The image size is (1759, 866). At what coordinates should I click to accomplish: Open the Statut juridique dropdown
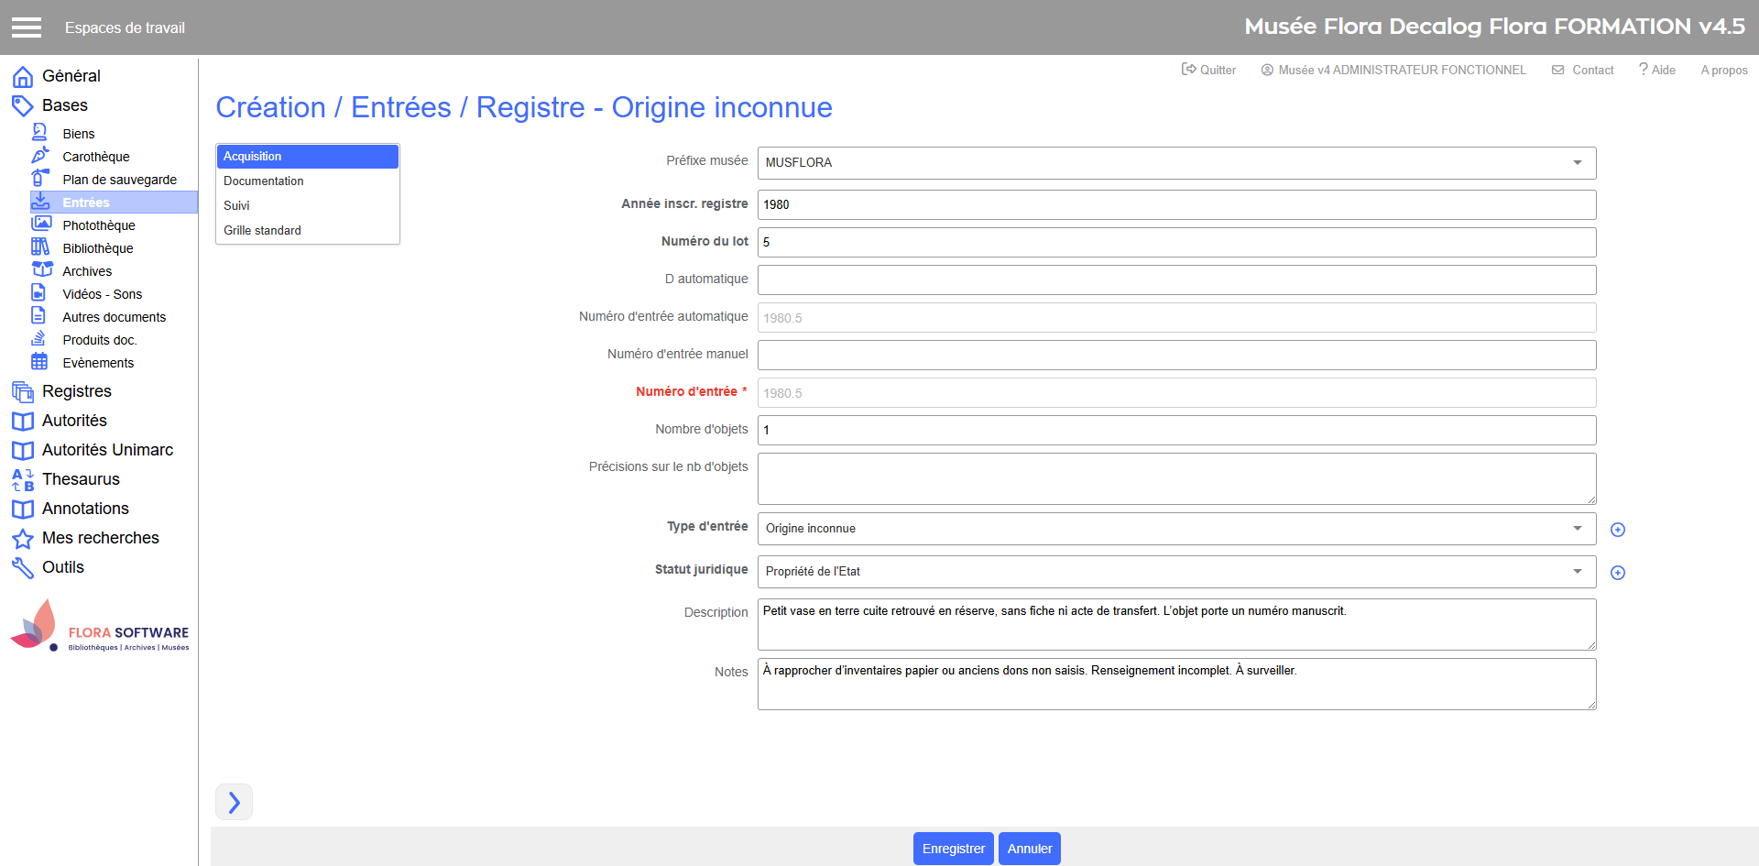[1176, 572]
